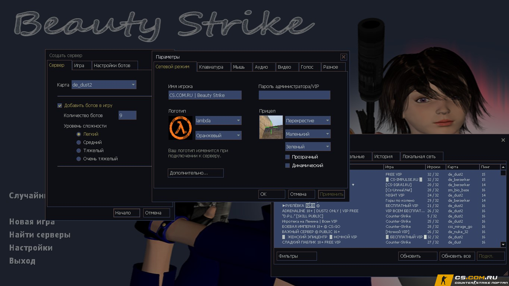Click the crosshair preview thumbnail
Image resolution: width=509 pixels, height=286 pixels.
click(x=271, y=127)
